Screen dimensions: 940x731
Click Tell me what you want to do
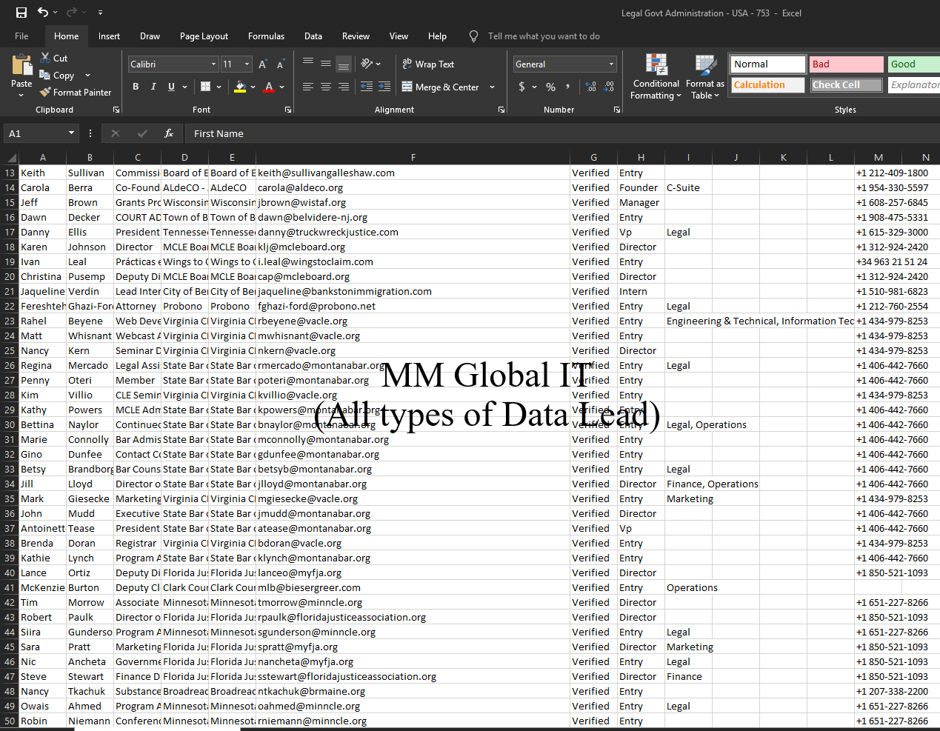pyautogui.click(x=544, y=36)
